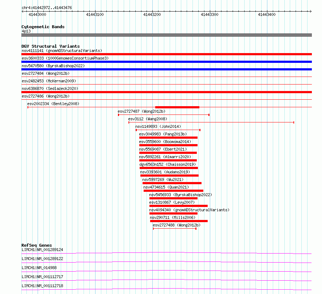Click the red bar for dgv6563n152
This screenshot has height=294, width=322.
click(x=169, y=168)
